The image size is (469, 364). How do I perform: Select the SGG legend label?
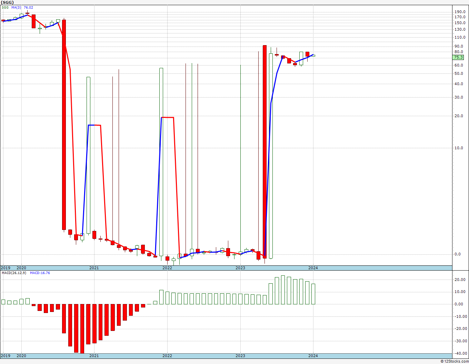pyautogui.click(x=5, y=7)
